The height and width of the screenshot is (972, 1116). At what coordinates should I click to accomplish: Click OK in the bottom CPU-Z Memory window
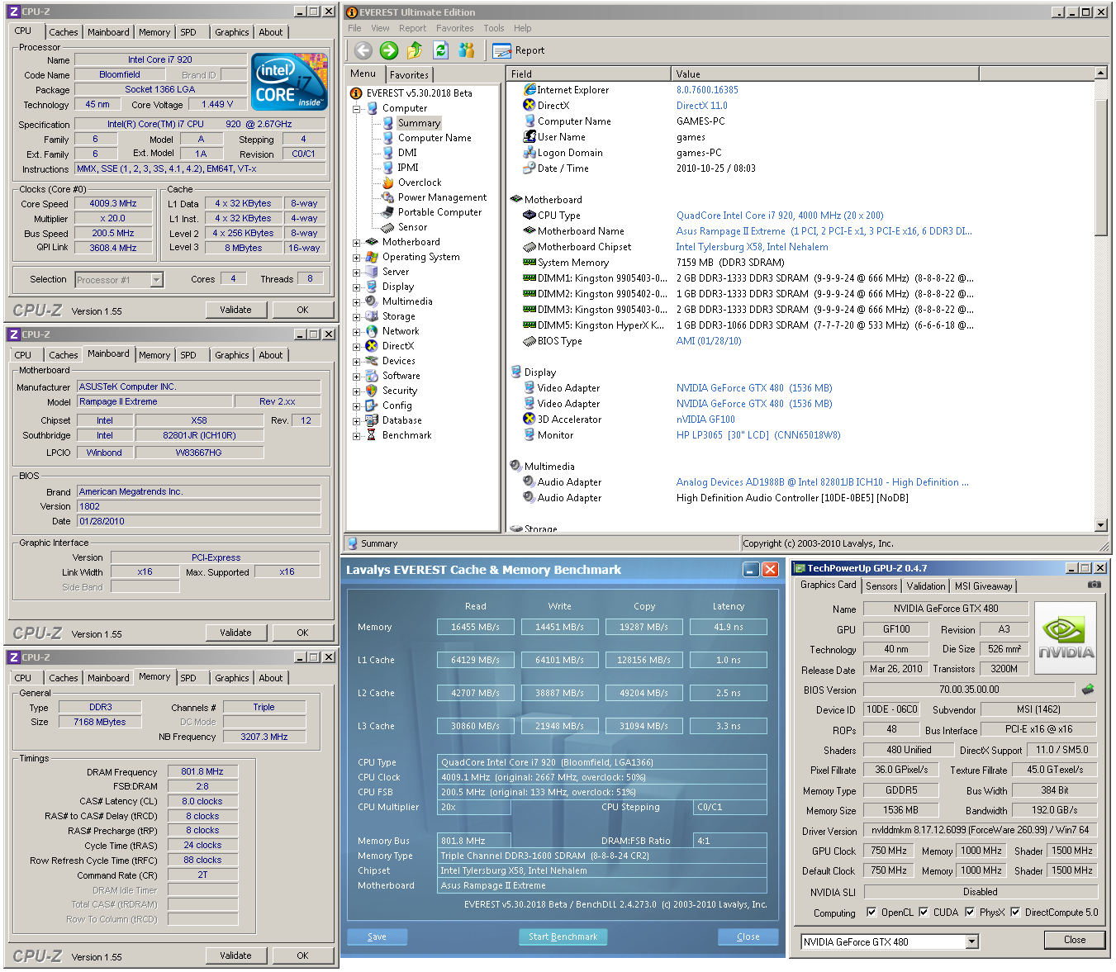coord(302,955)
